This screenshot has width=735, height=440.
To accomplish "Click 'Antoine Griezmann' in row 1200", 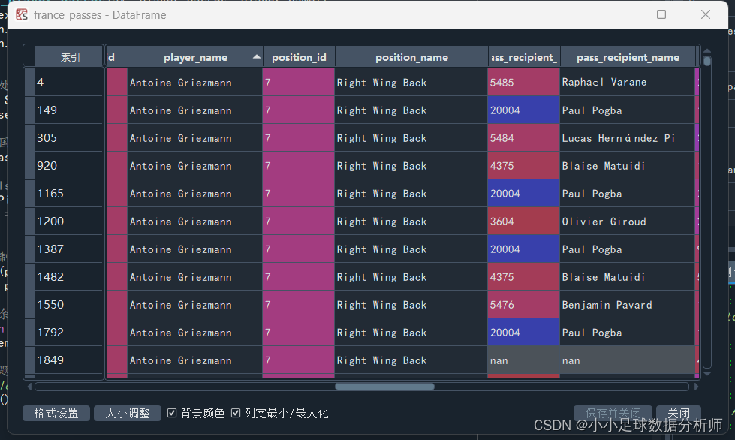I will point(195,222).
